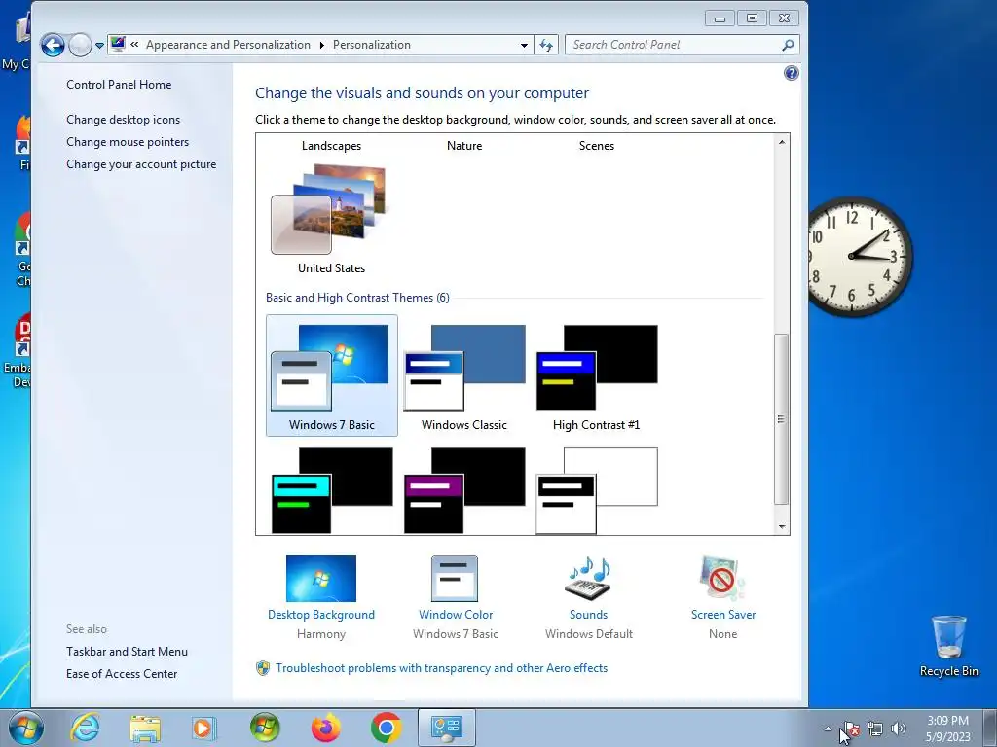The height and width of the screenshot is (747, 997).
Task: Open Troubleshoot transparency and Aero effects link
Action: [x=441, y=667]
